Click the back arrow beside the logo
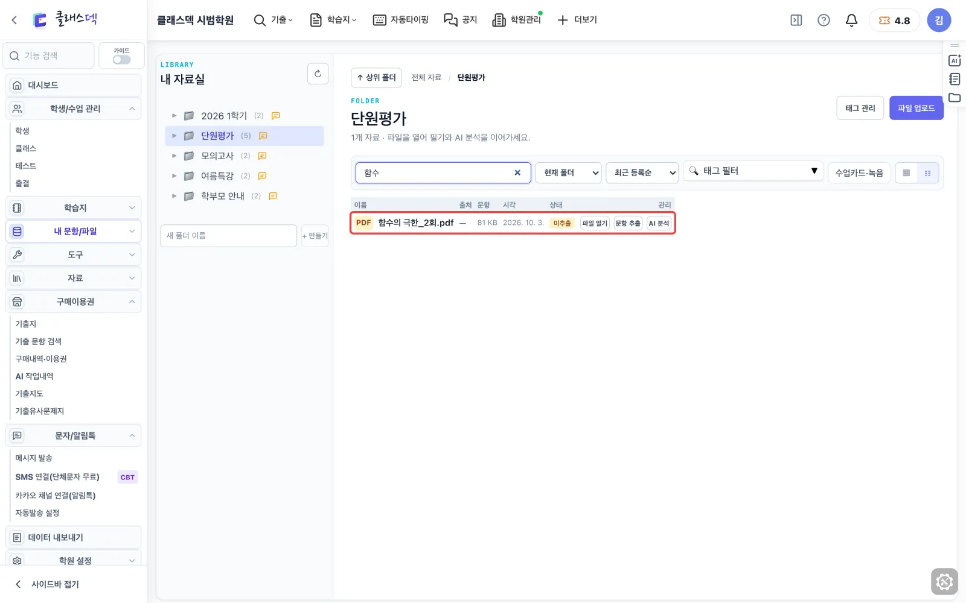The image size is (966, 603). tap(14, 20)
